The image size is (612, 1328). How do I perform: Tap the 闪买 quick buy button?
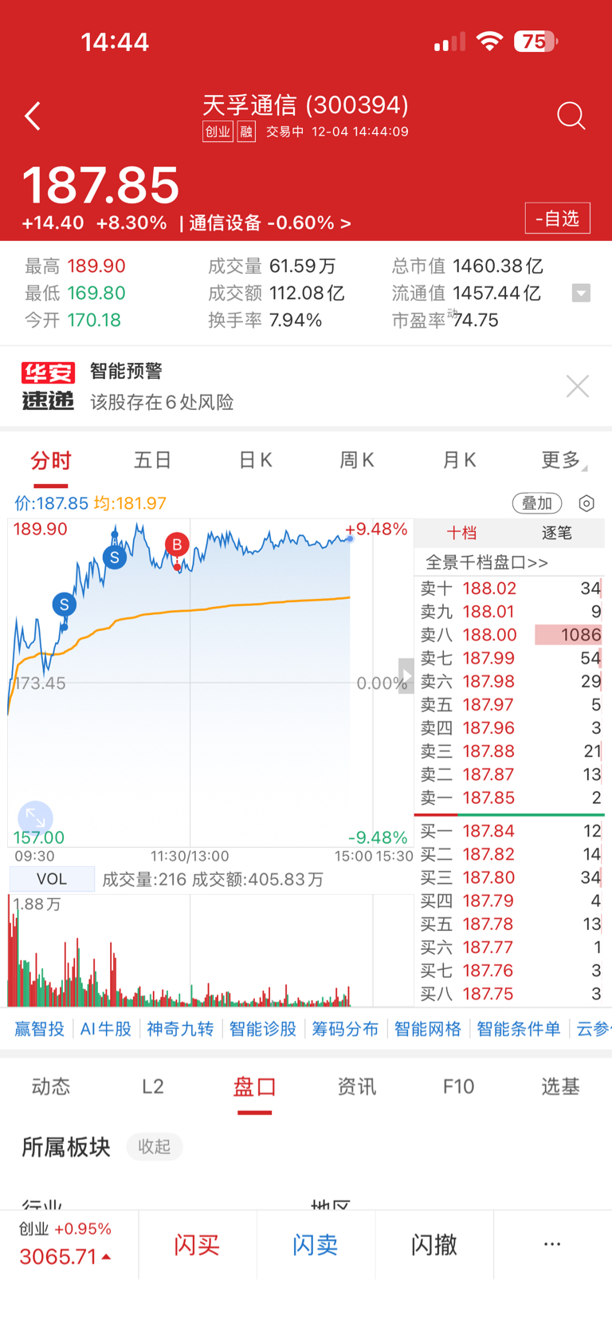coord(197,1245)
